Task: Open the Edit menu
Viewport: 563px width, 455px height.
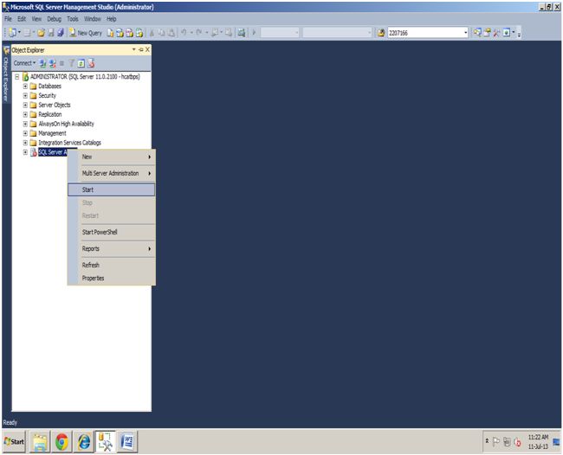Action: [22, 19]
